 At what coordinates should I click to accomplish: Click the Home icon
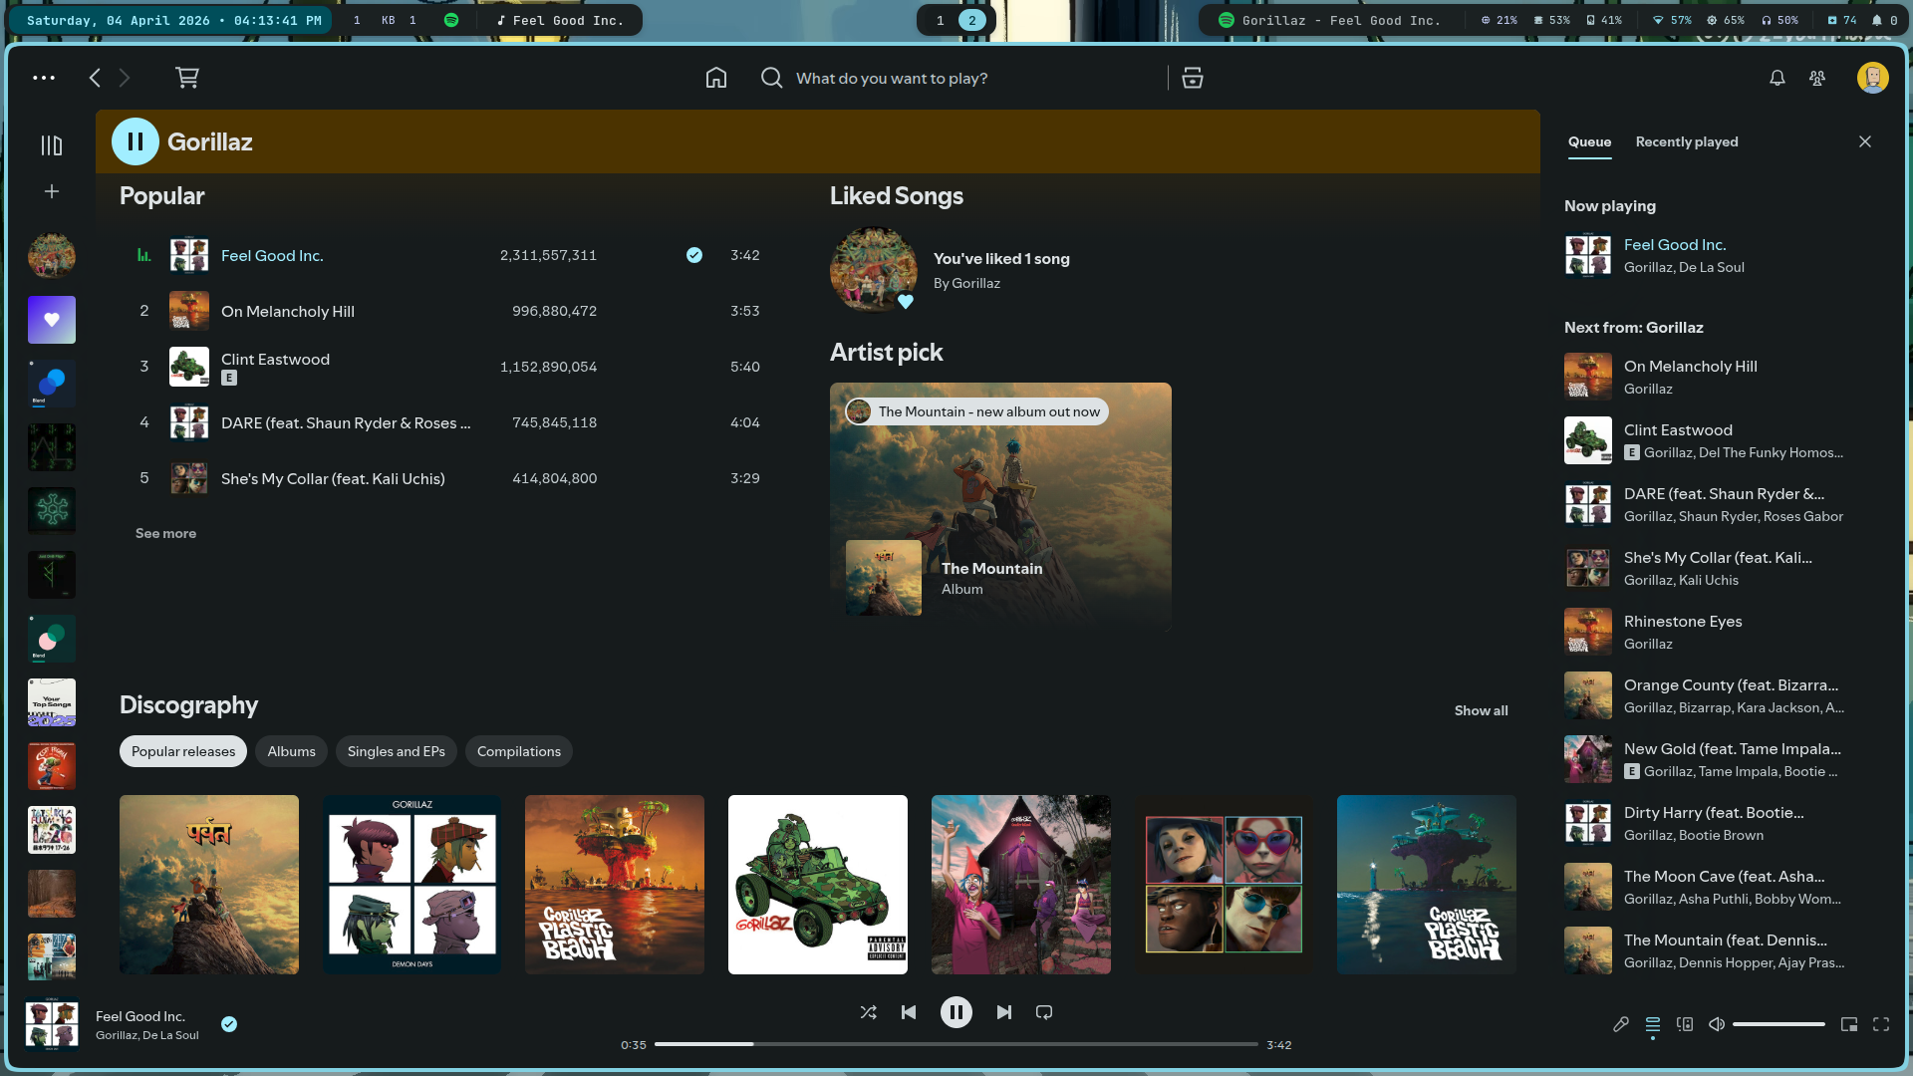pos(715,78)
